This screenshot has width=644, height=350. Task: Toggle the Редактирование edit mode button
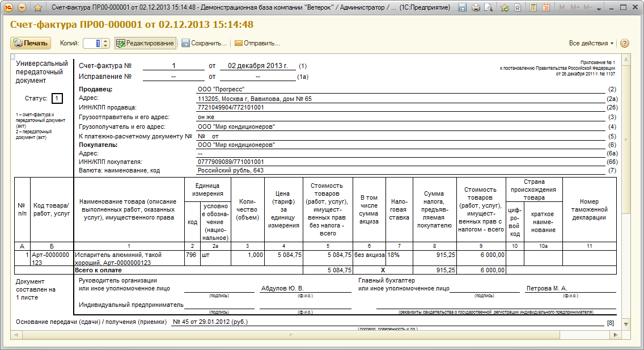tap(145, 43)
